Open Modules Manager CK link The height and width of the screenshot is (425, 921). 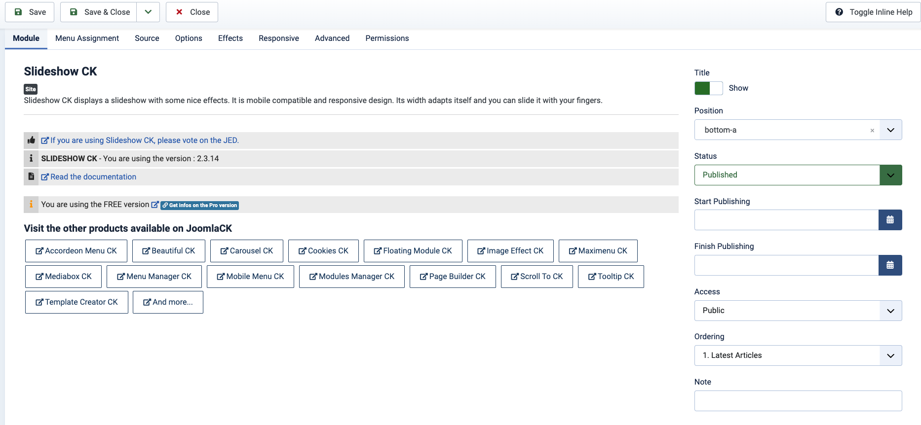351,277
